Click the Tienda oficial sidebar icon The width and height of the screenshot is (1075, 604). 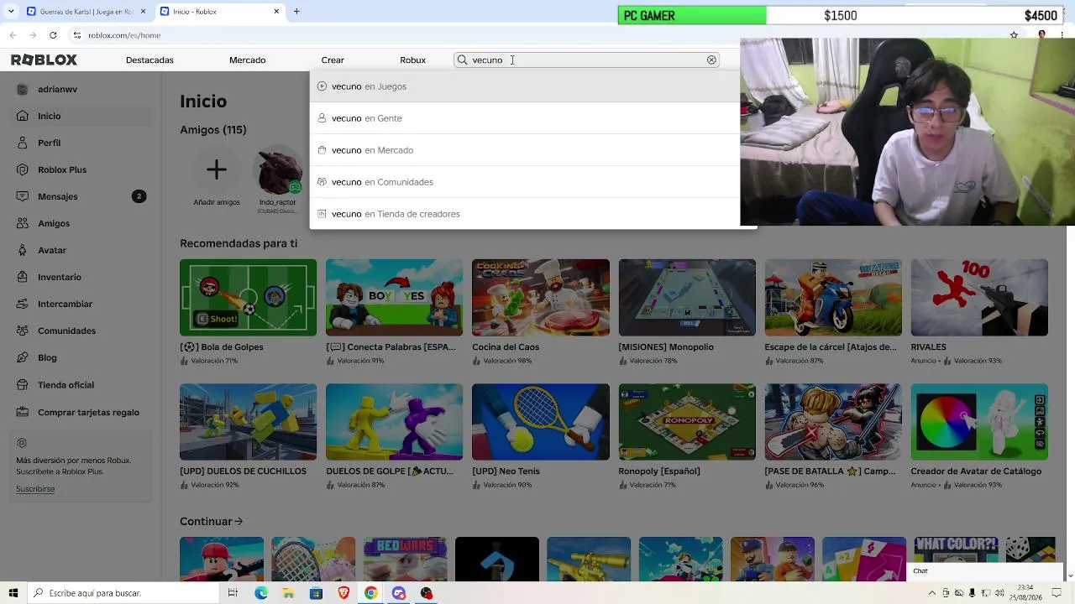[23, 385]
